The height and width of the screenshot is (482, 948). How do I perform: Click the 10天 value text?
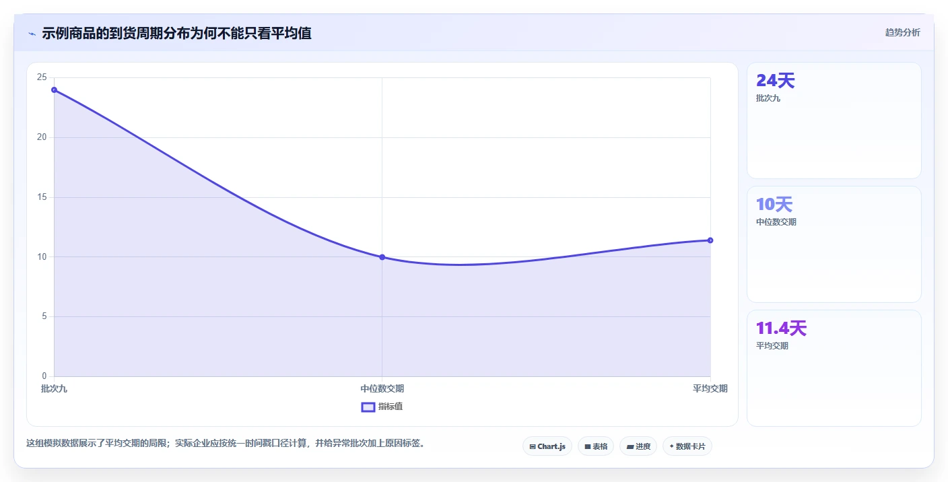coord(774,205)
